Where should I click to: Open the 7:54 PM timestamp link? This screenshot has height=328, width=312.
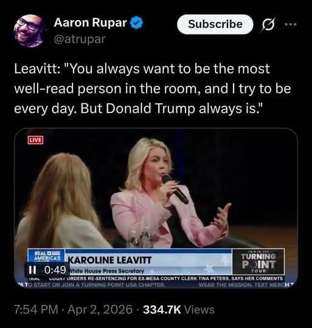click(36, 309)
